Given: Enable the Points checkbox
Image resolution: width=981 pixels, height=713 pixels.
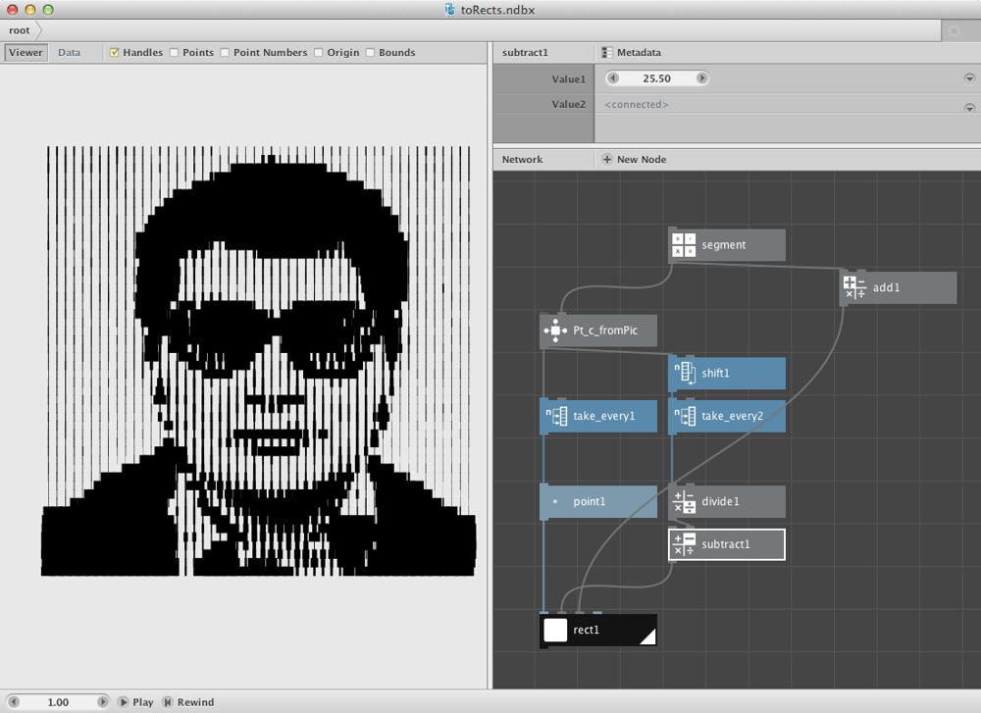Looking at the screenshot, I should click(175, 53).
